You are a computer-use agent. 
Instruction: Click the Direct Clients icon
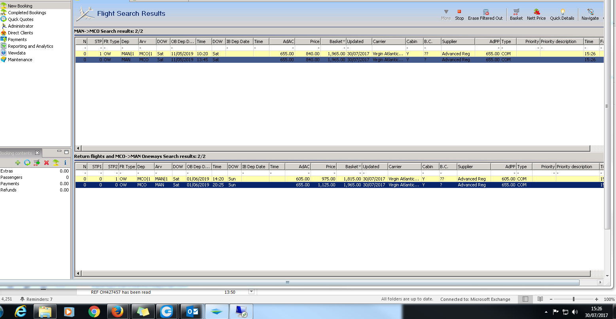[x=4, y=33]
